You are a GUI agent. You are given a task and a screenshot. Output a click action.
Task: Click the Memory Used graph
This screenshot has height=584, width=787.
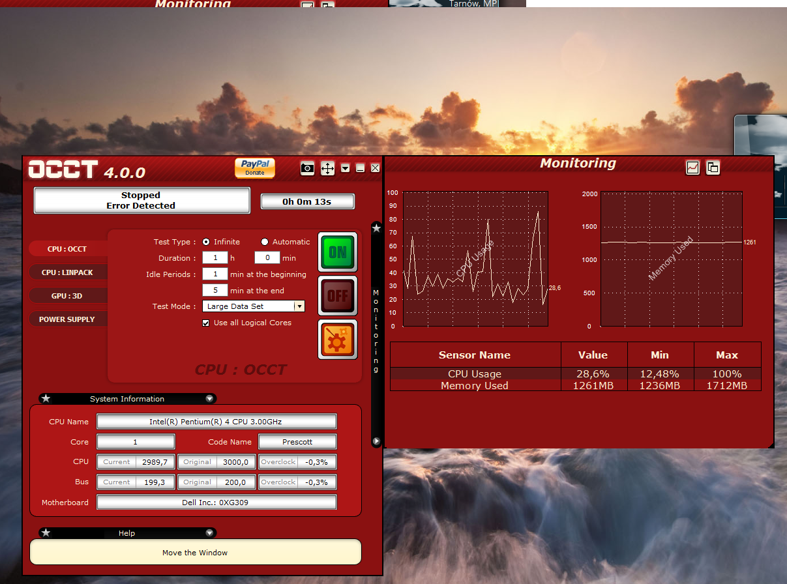point(671,259)
